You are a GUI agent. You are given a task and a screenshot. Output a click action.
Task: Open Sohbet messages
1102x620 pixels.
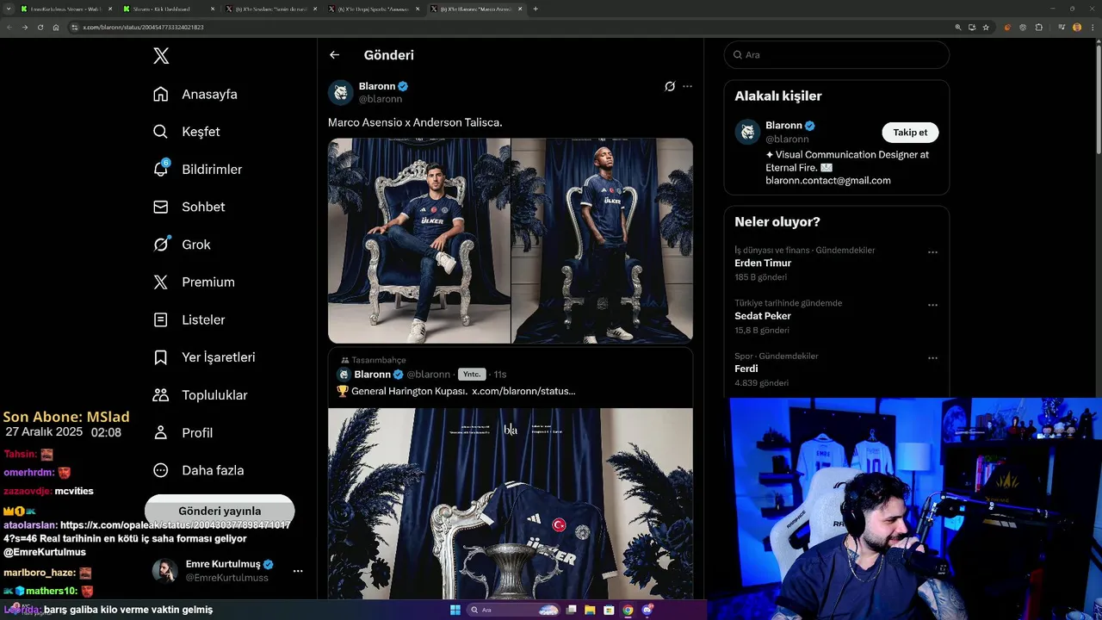pos(189,207)
